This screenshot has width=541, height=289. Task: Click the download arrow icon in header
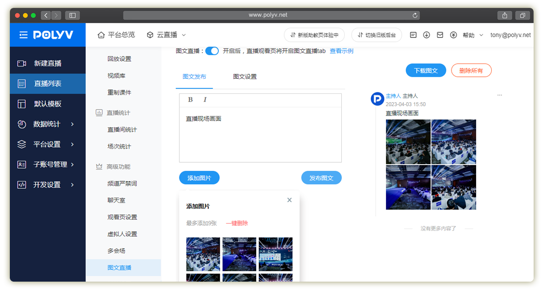pos(426,35)
